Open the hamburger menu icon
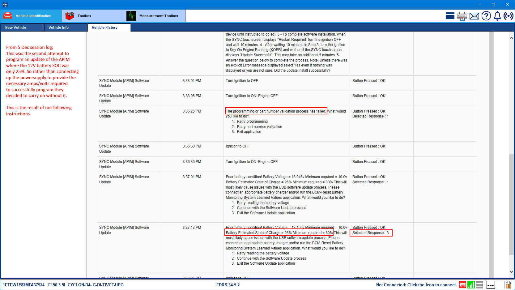515x290 pixels. (x=450, y=16)
